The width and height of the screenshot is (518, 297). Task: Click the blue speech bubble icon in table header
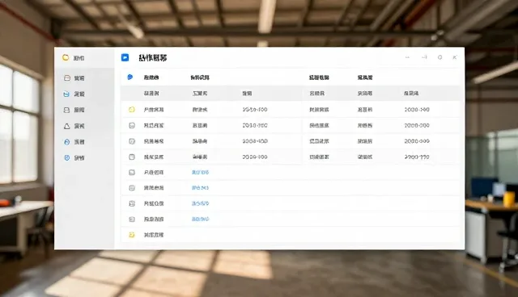[x=130, y=77]
